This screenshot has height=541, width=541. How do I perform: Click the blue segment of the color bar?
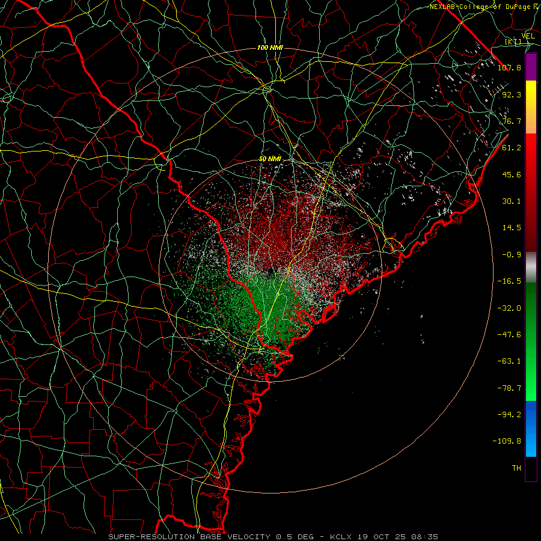(x=531, y=429)
